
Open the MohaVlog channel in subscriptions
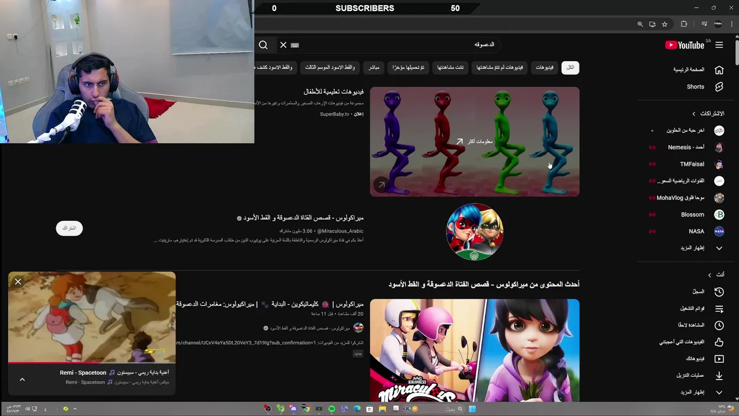coord(687,198)
